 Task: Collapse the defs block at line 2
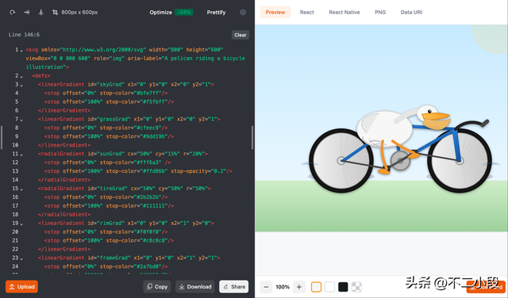coord(21,76)
